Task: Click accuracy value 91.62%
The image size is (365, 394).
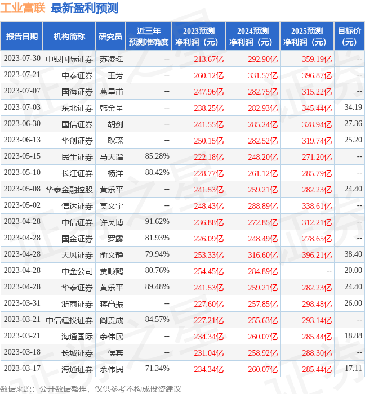Action: [x=157, y=222]
